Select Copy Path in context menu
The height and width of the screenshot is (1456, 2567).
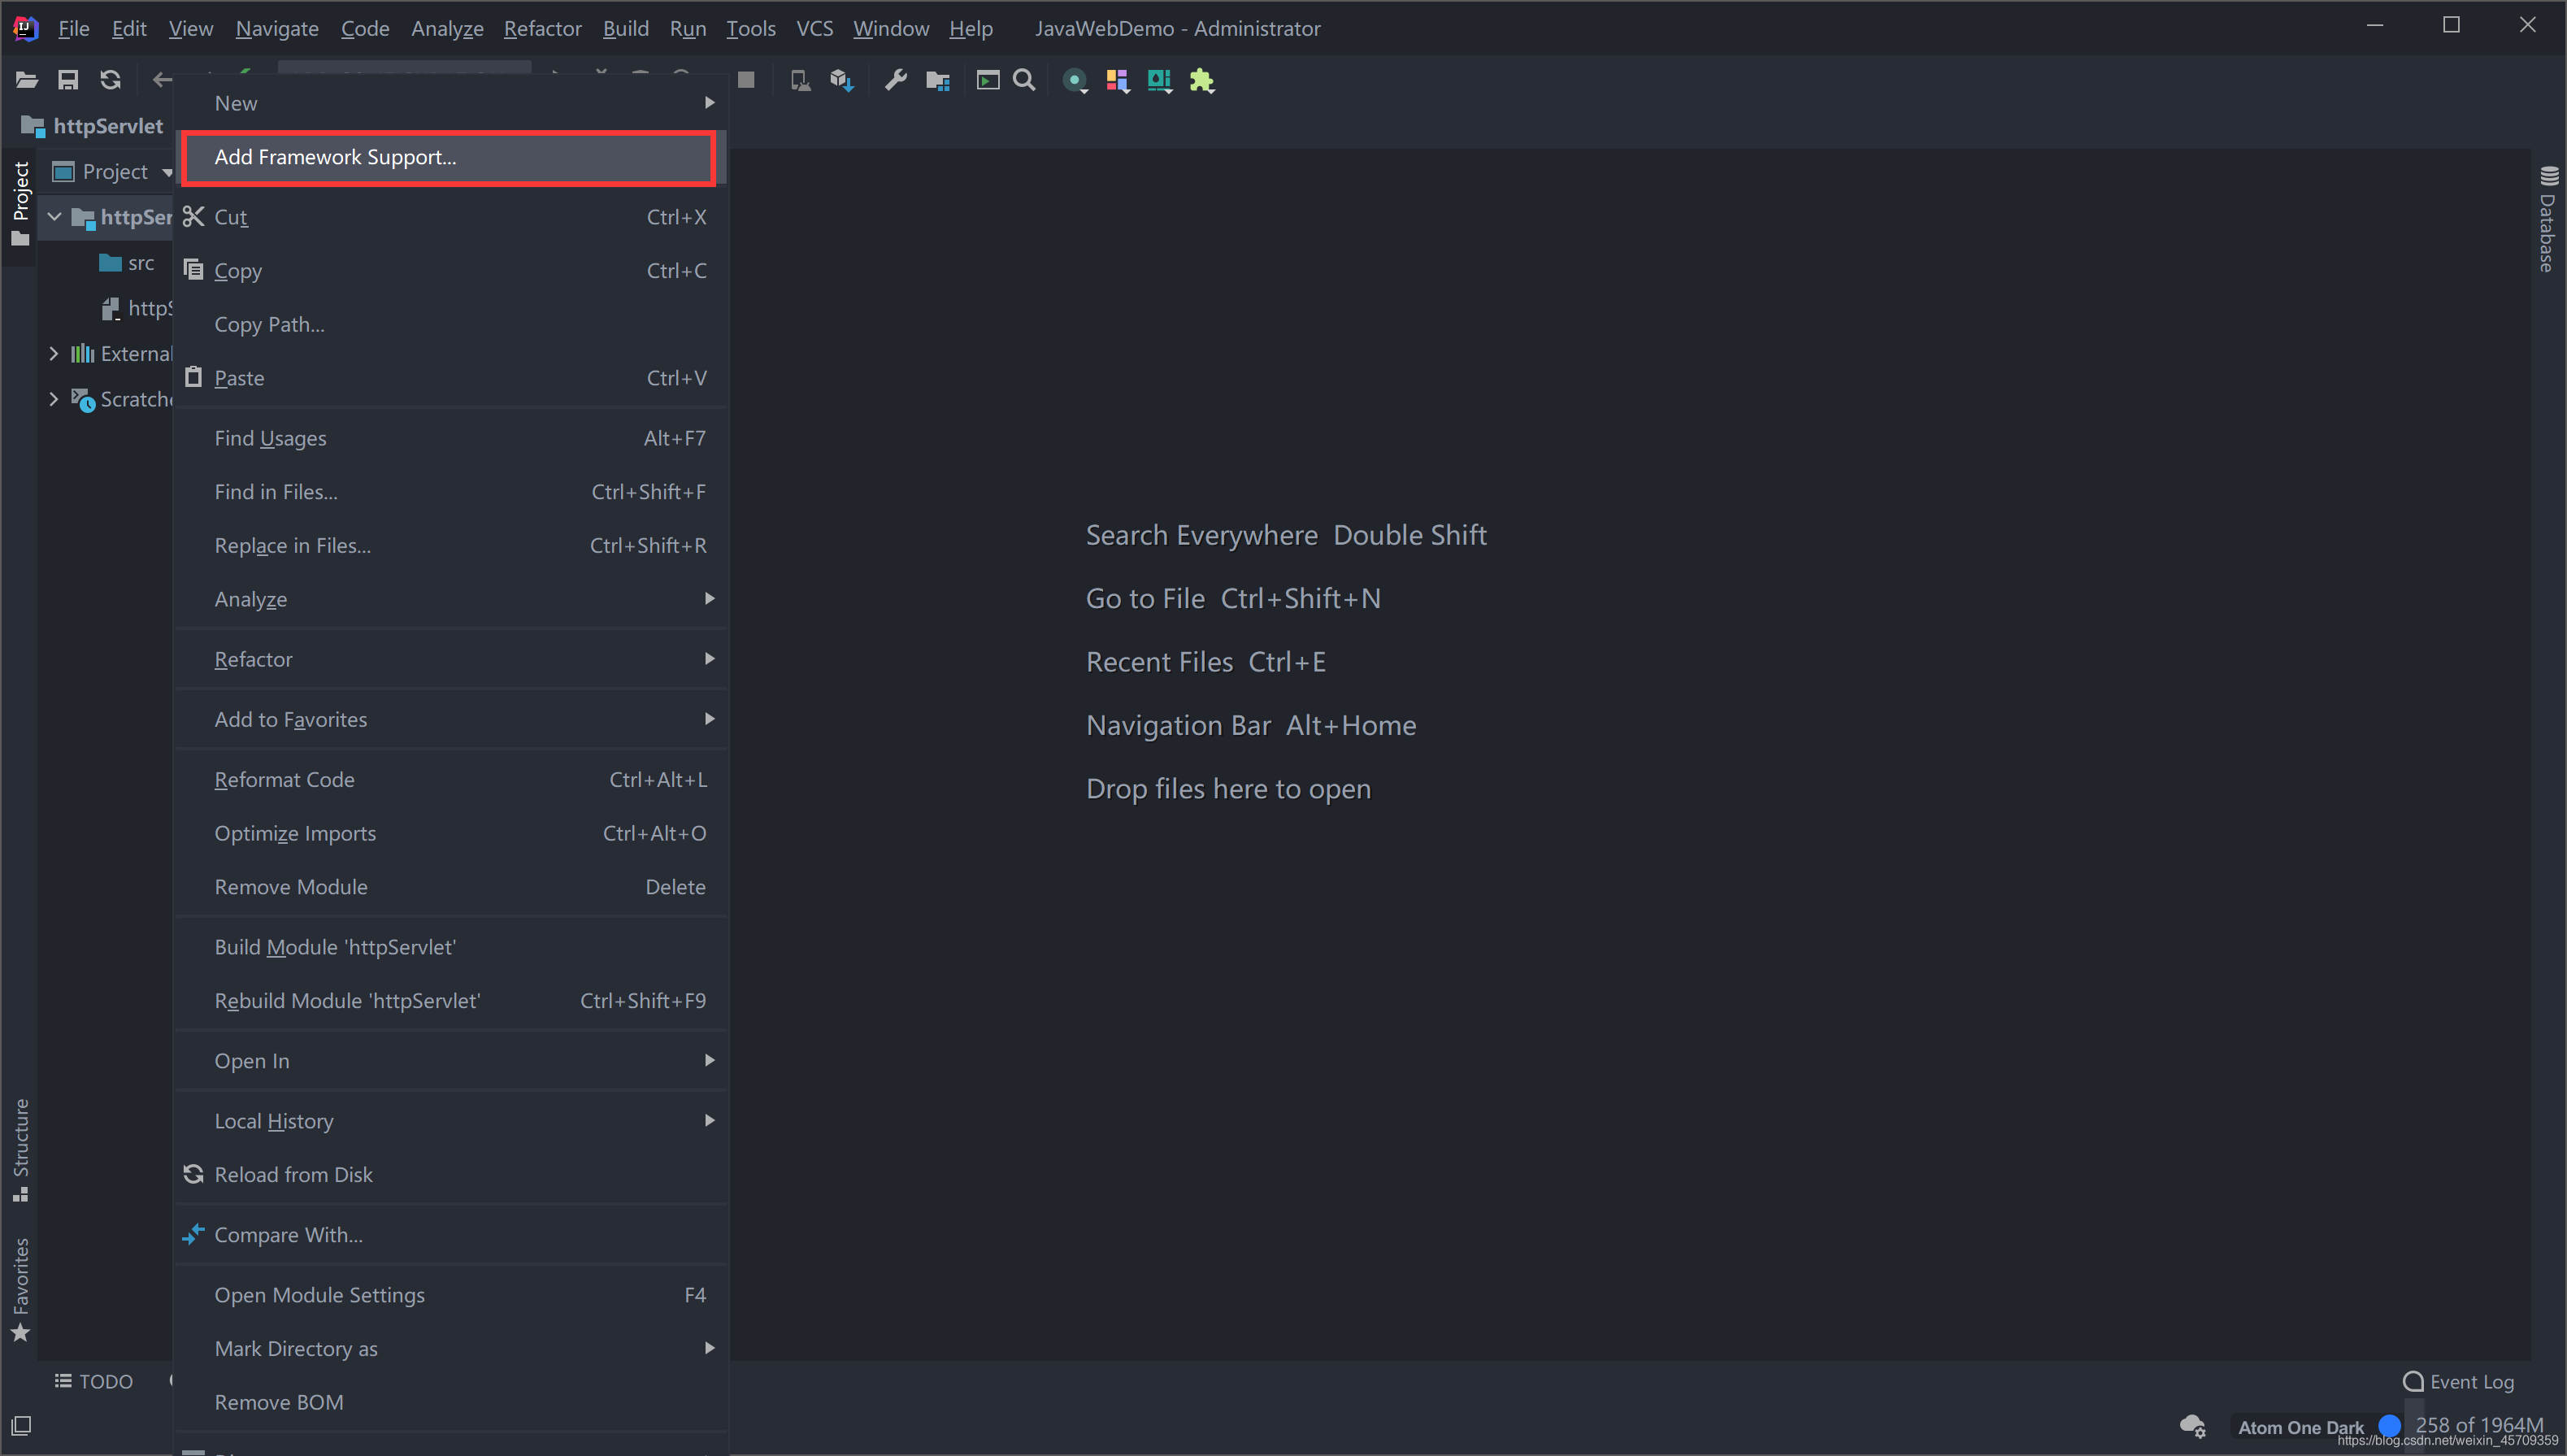[x=452, y=324]
